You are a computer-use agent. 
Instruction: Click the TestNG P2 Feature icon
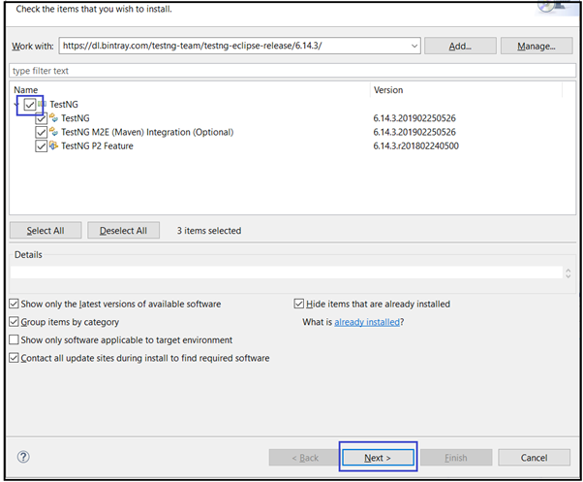point(53,145)
